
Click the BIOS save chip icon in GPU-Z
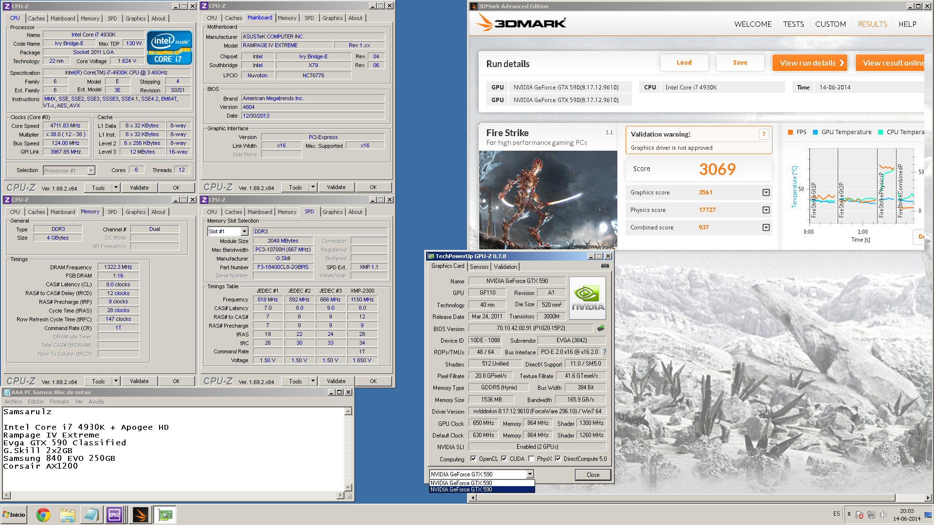tap(601, 328)
